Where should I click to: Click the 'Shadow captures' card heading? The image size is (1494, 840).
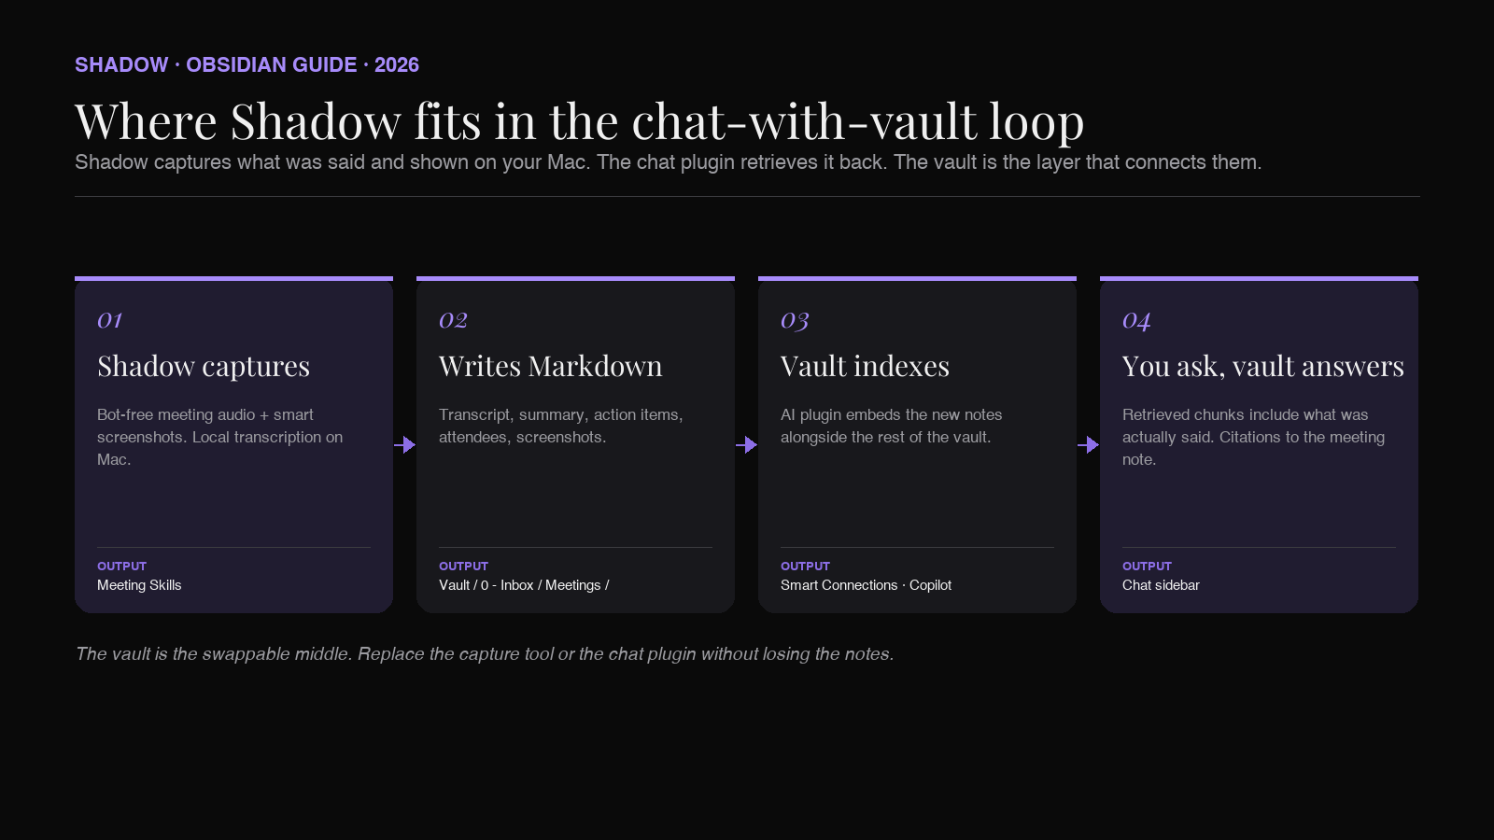[x=204, y=366]
